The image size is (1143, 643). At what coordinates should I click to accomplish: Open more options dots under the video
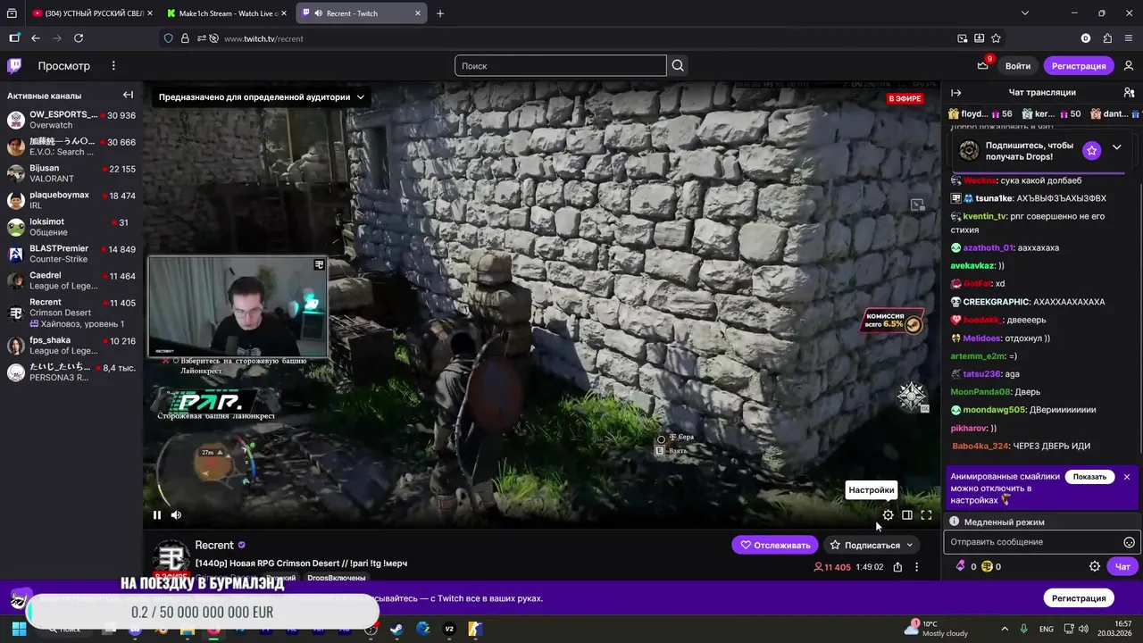[x=916, y=567]
